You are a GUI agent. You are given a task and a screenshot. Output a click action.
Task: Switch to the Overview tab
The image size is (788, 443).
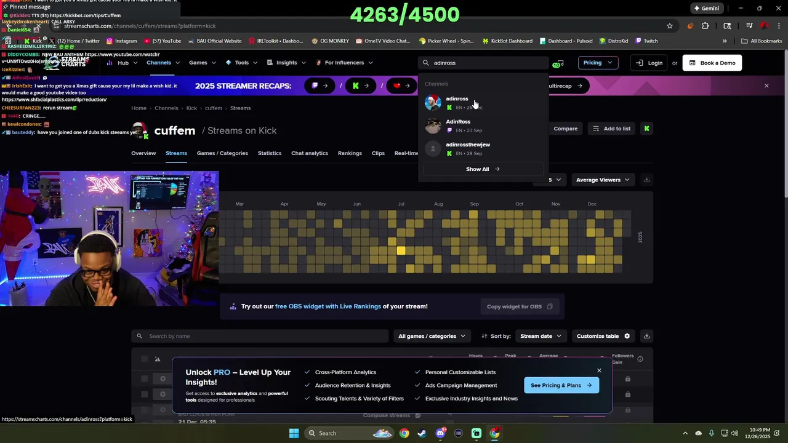click(x=143, y=153)
